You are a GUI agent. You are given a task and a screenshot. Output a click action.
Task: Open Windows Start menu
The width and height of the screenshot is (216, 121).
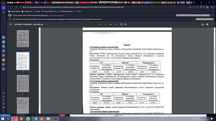(3, 119)
